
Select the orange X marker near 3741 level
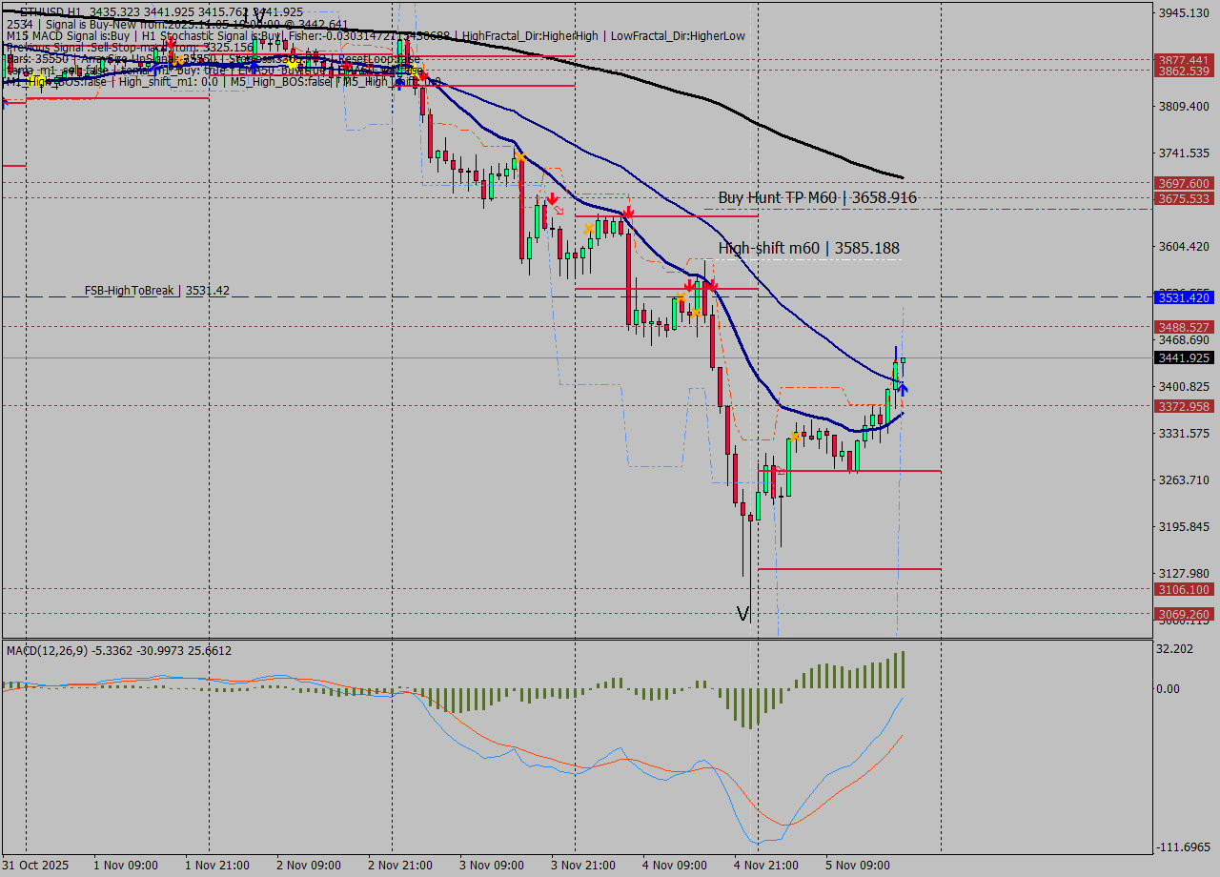coord(519,156)
